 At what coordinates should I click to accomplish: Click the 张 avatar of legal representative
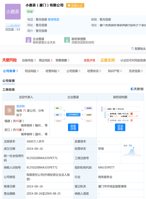point(10,110)
